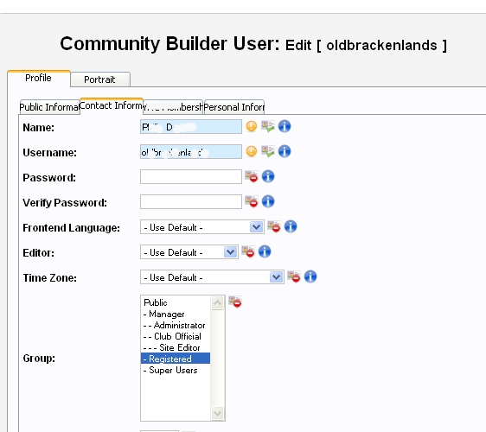Open the blue info icon for Password
Image resolution: width=486 pixels, height=432 pixels.
(x=268, y=176)
